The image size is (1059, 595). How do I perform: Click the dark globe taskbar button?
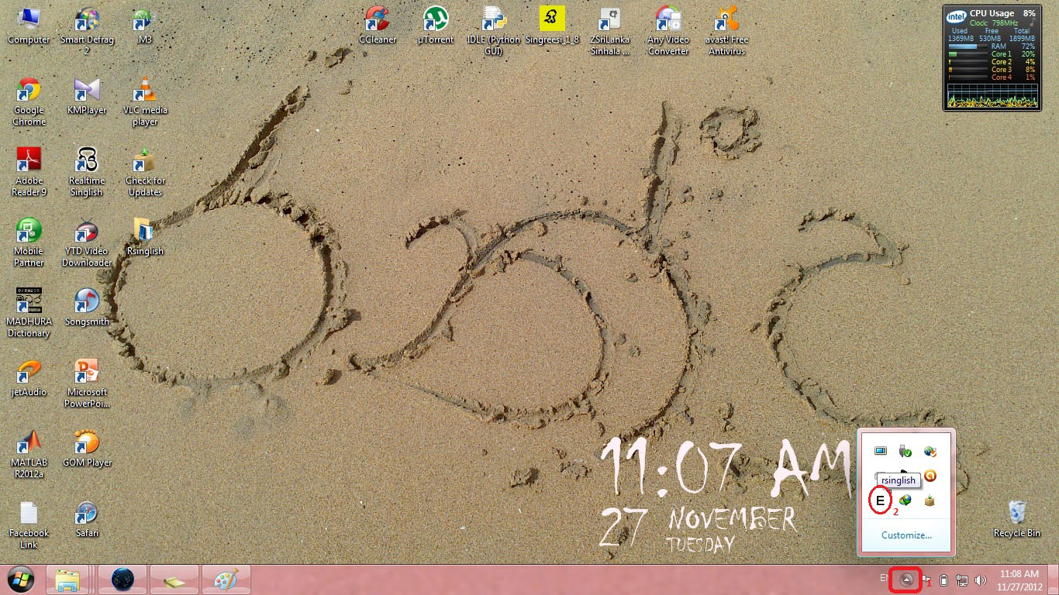(x=122, y=580)
